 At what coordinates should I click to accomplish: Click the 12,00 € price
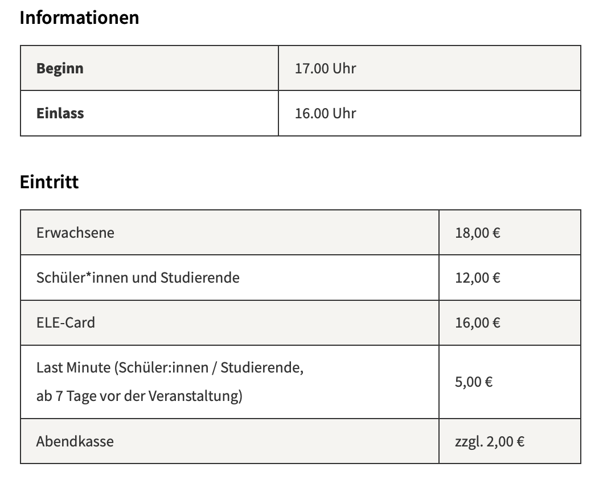point(478,278)
